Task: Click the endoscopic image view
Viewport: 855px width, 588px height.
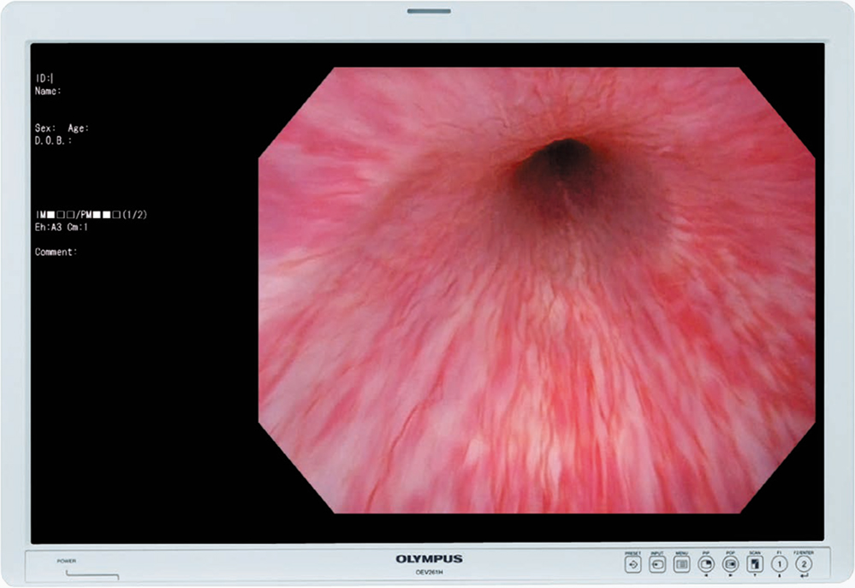Action: (x=537, y=290)
